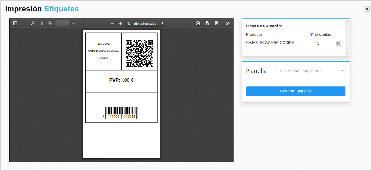The width and height of the screenshot is (371, 171).
Task: Select the CAJAS 1K GAMBA COCIDA product row
Action: 270,43
